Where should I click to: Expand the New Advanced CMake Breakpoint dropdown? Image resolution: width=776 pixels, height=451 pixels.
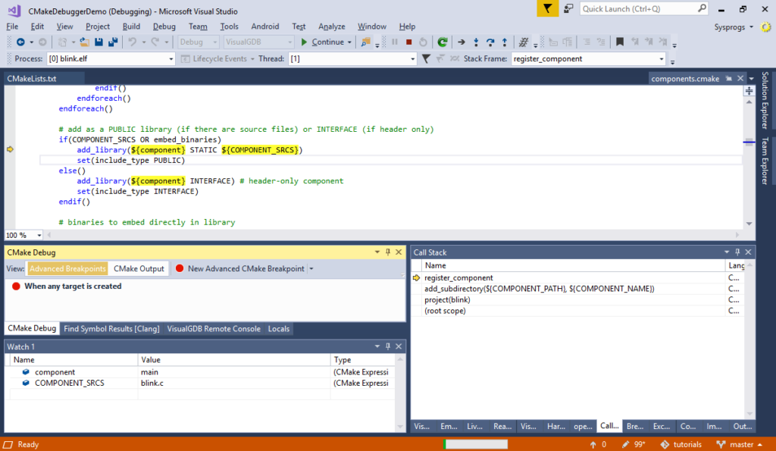pos(311,268)
